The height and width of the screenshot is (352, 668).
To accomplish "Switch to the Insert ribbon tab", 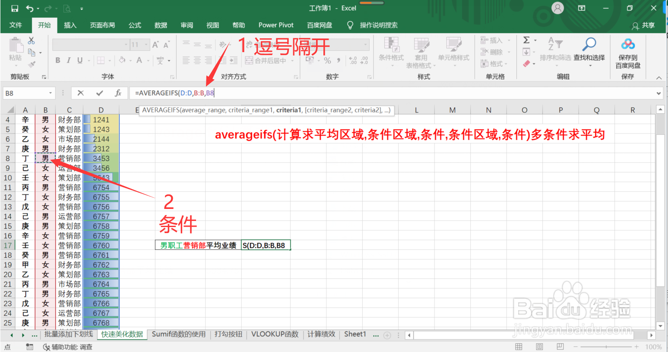I will coord(70,25).
